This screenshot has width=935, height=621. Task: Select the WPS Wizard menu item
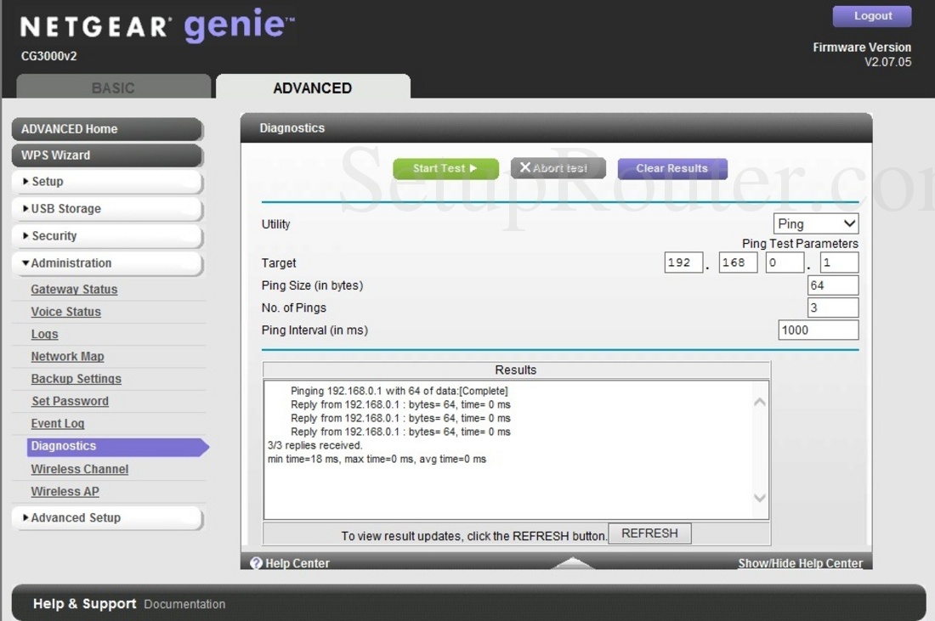point(106,155)
